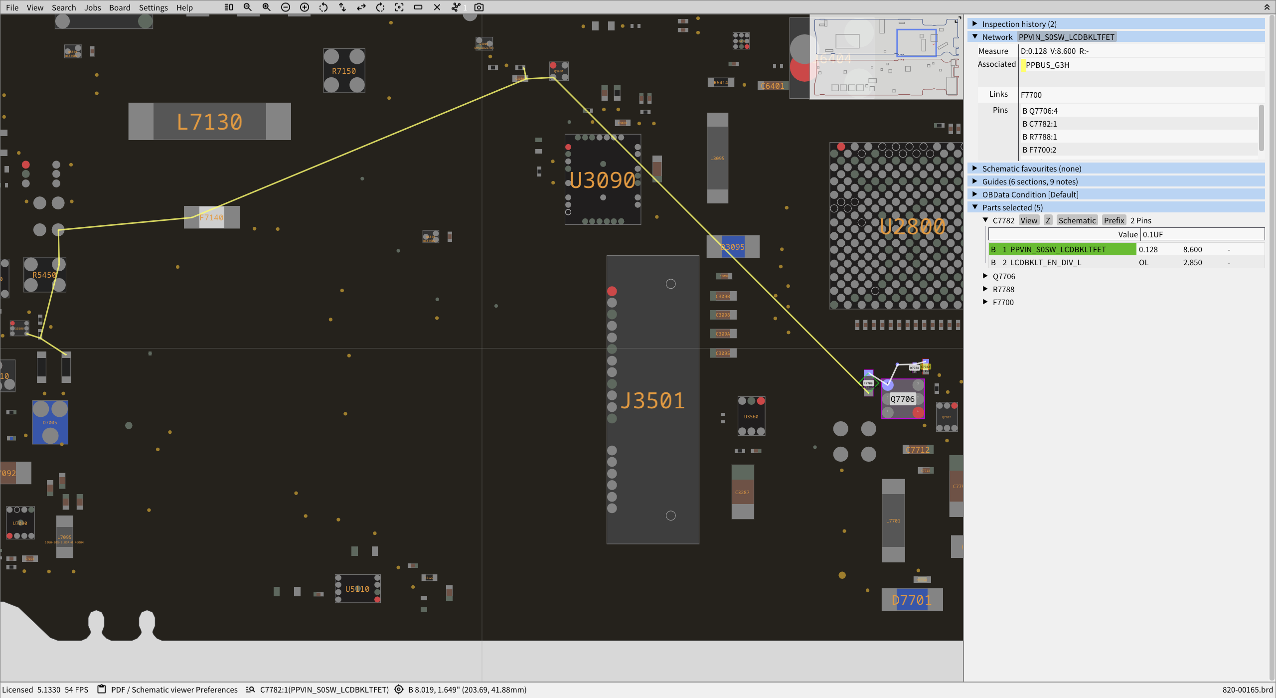Open PDF / Schematic viewer Preferences
The height and width of the screenshot is (698, 1276).
click(173, 690)
